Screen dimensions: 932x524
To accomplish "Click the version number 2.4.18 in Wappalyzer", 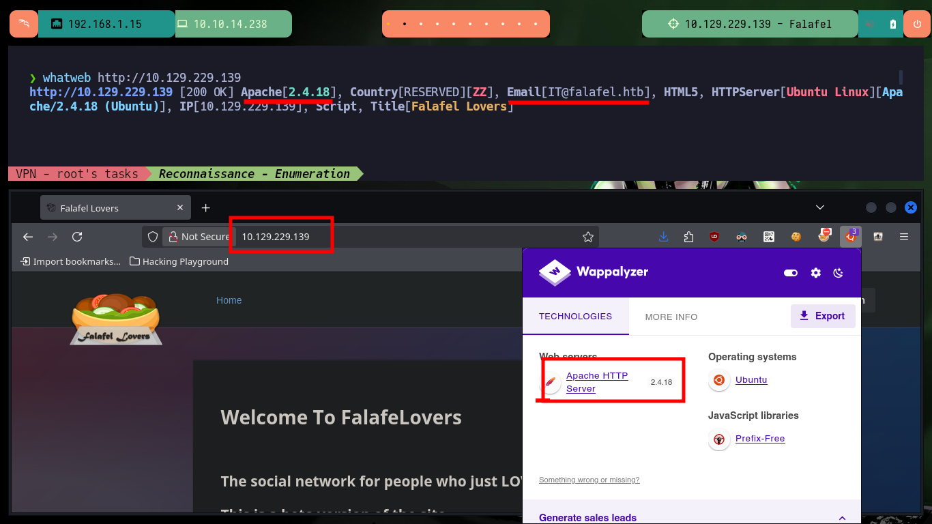I will [x=661, y=382].
